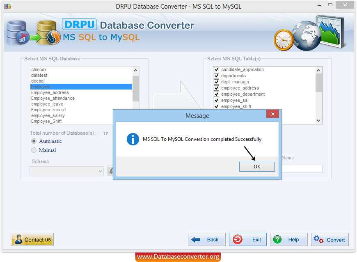Close the DRPU Database Converter window

[345, 5]
